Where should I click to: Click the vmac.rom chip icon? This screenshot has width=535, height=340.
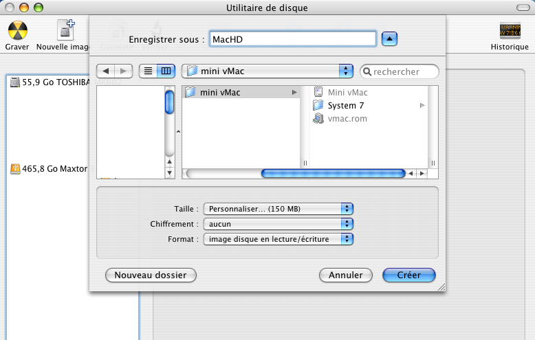(x=318, y=119)
